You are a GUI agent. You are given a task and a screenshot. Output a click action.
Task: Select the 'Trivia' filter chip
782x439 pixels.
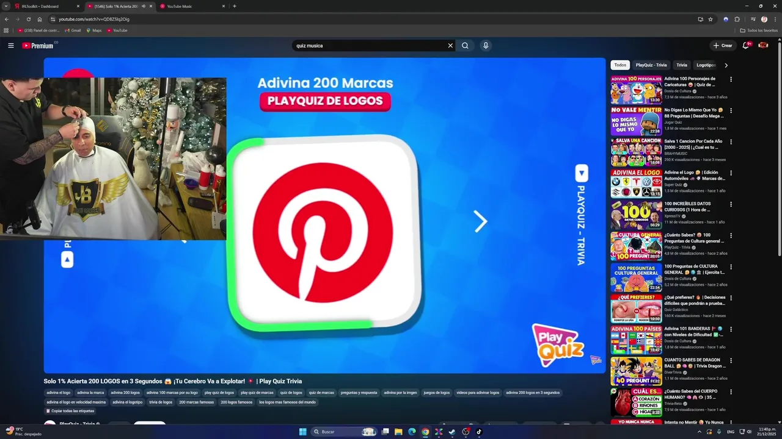pyautogui.click(x=682, y=65)
